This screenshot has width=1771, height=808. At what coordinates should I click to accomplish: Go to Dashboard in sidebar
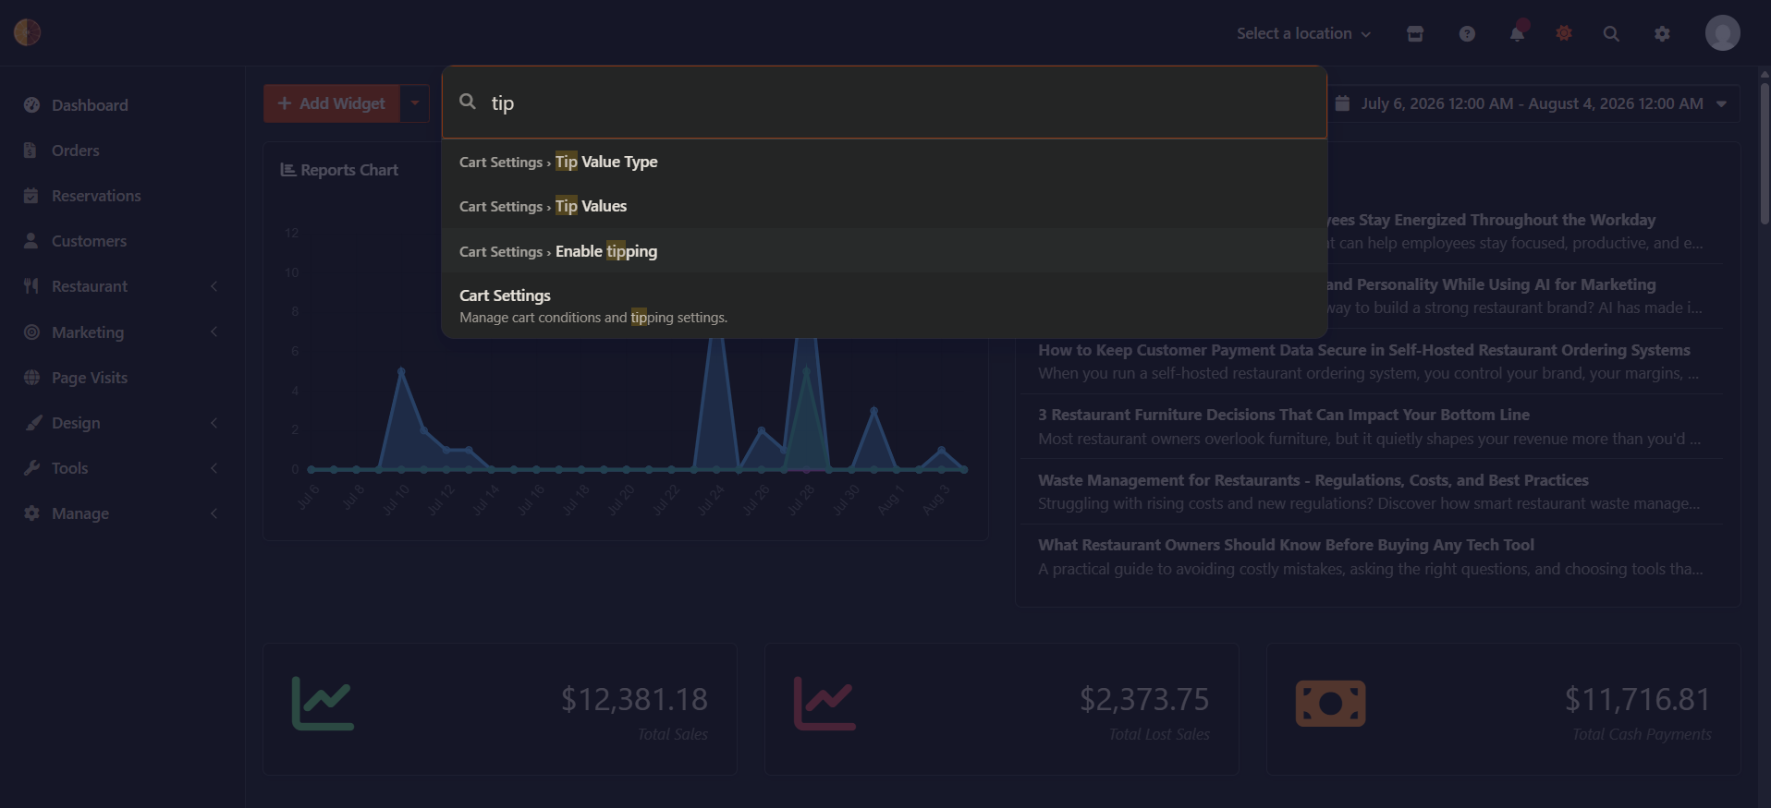122,105
